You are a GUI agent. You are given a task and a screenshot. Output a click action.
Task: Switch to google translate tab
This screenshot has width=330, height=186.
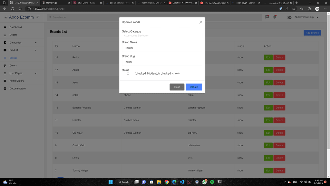pyautogui.click(x=119, y=3)
